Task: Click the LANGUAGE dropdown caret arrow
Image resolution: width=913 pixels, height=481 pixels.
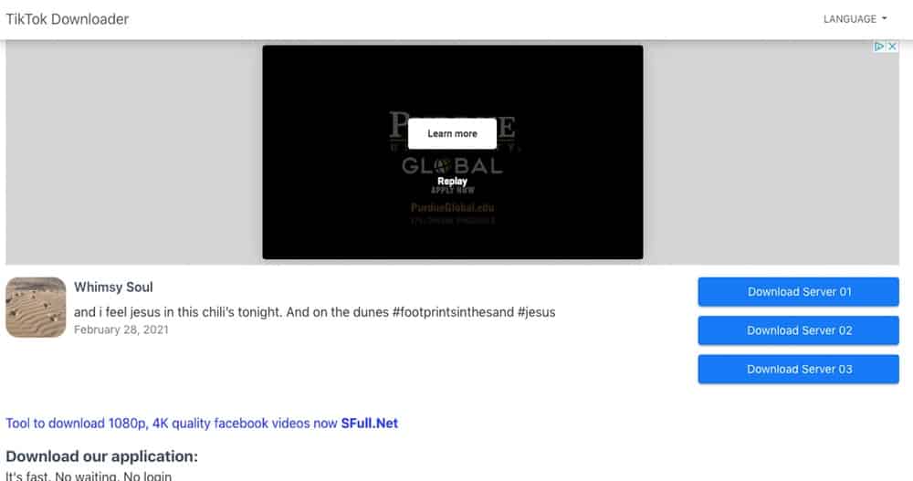Action: point(885,18)
